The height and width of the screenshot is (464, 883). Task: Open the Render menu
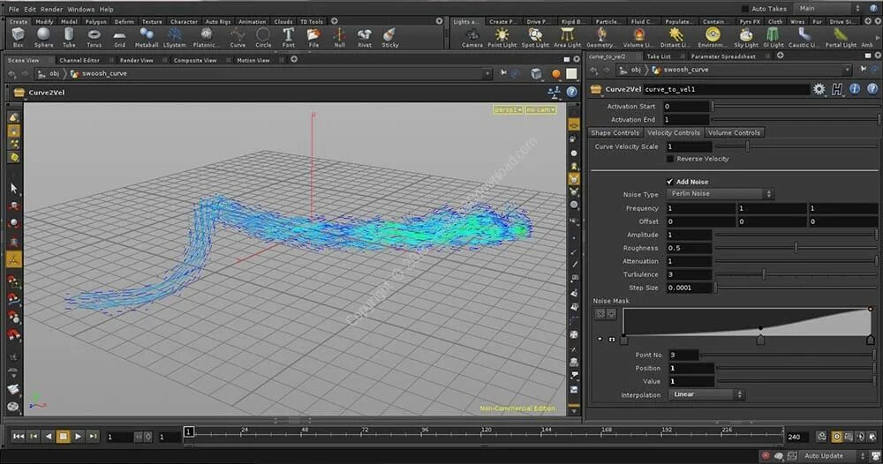(51, 9)
